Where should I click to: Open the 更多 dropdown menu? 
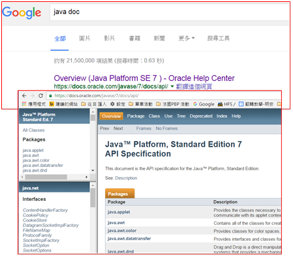click(187, 38)
